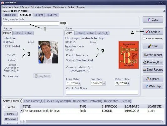The image size is (167, 126).
Task: Open Edit / View Database menu
Action: [41, 7]
